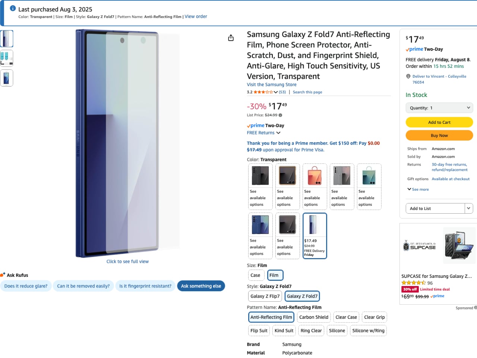
Task: Select the second product thumbnail image
Action: pos(7,58)
